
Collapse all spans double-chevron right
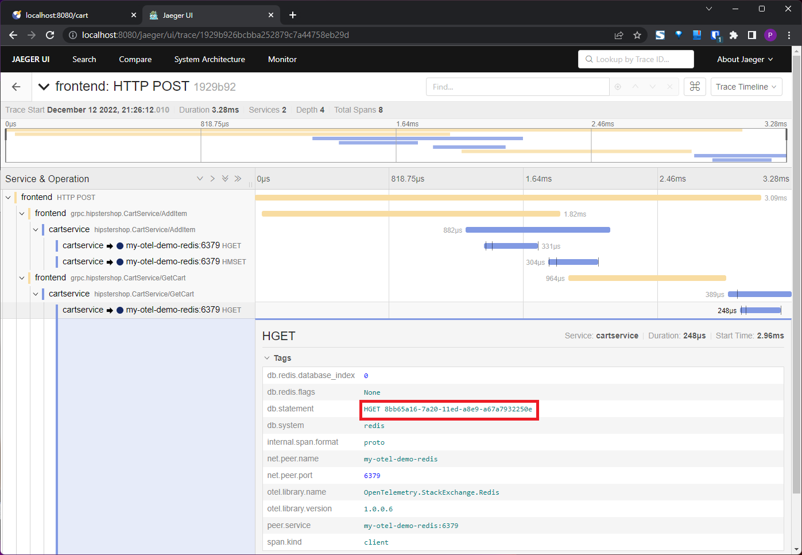pyautogui.click(x=238, y=179)
